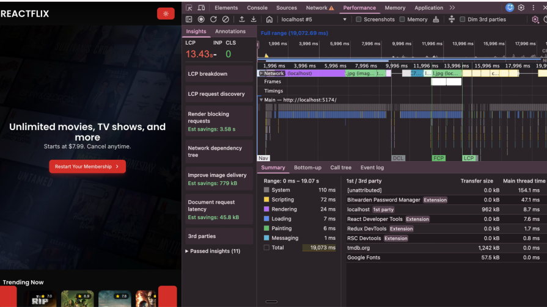Click the download profile icon
Image resolution: width=547 pixels, height=307 pixels.
point(254,20)
